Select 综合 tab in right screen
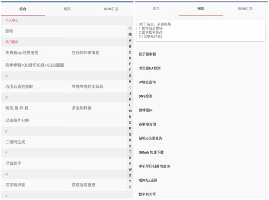Screen dimensions: 269x200 [156, 9]
